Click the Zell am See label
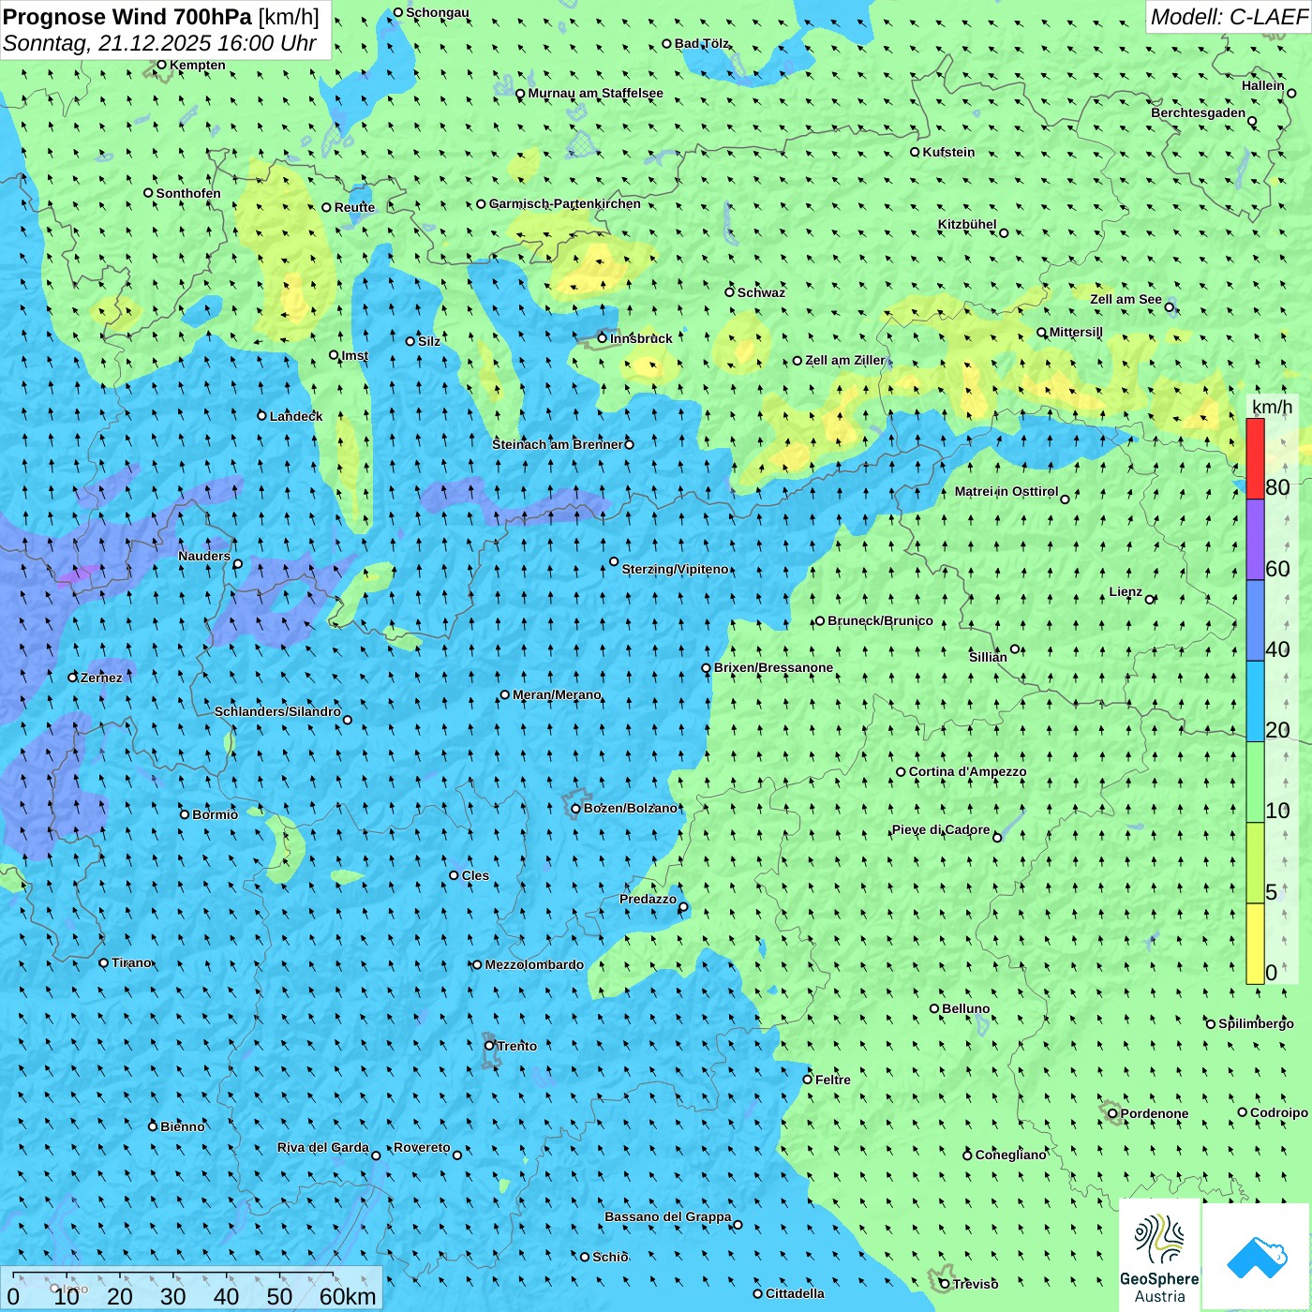Viewport: 1312px width, 1312px height. click(1126, 300)
